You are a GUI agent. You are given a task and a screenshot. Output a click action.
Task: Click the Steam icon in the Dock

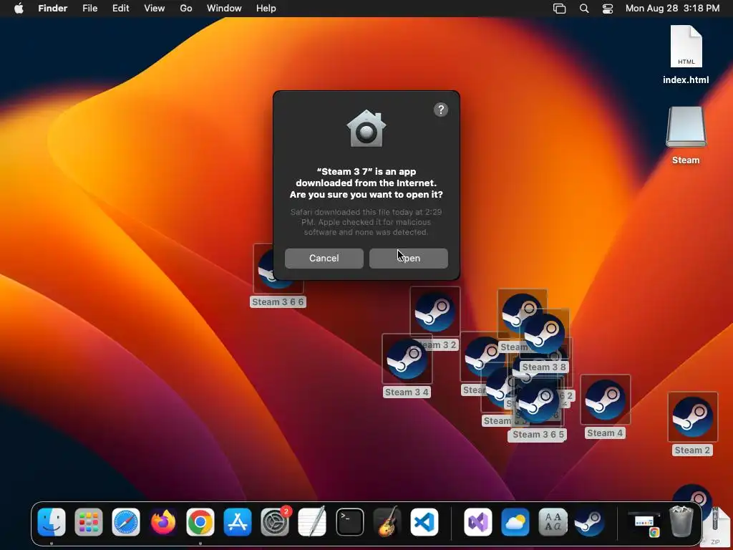(590, 521)
